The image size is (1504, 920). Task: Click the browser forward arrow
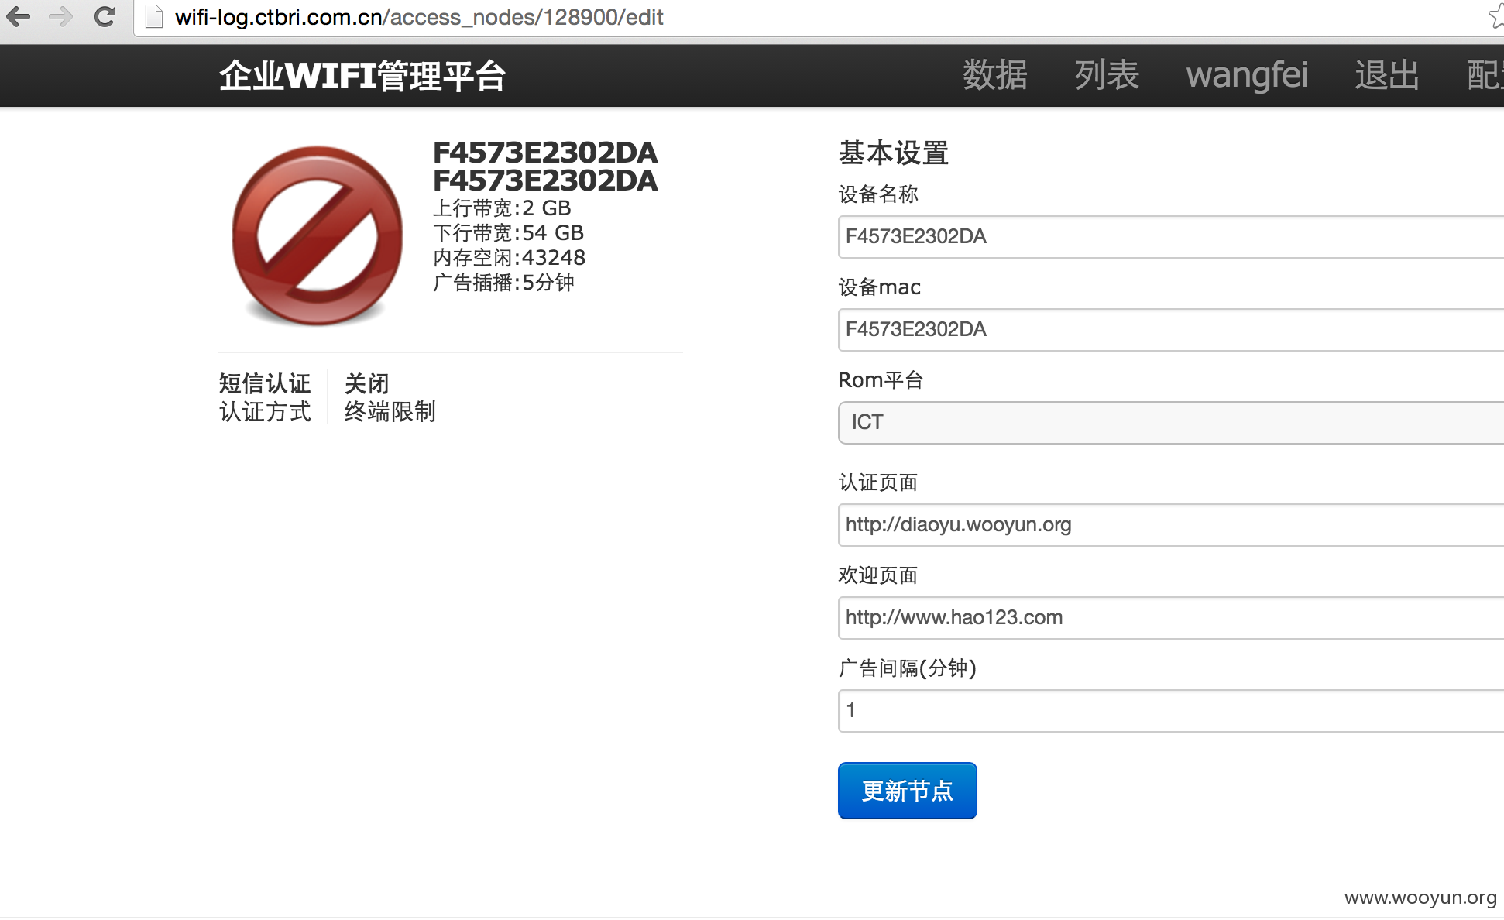point(60,16)
